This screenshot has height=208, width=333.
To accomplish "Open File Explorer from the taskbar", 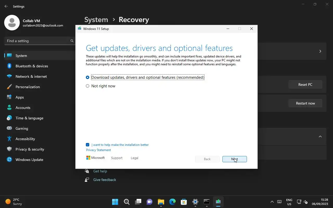I will tap(161, 202).
